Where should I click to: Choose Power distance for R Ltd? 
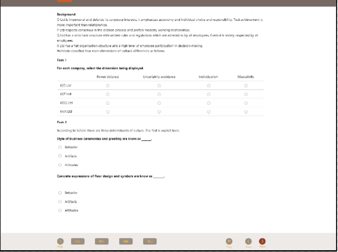pyautogui.click(x=108, y=112)
